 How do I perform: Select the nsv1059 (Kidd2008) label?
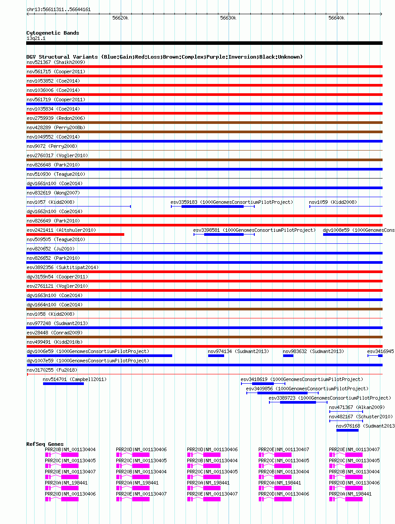click(333, 202)
